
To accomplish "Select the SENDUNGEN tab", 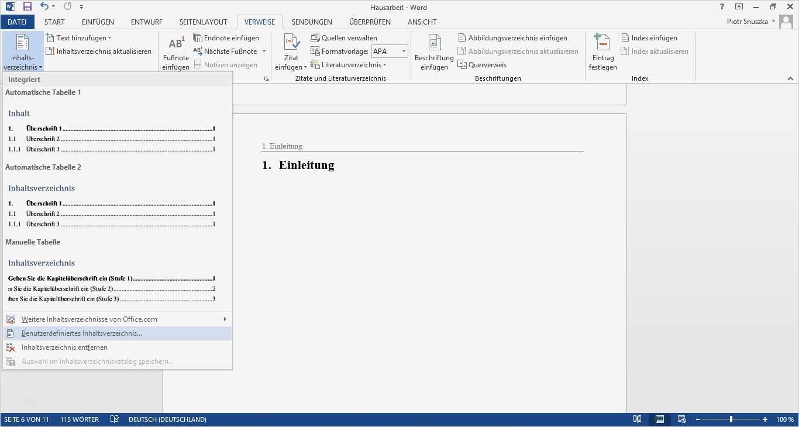I will (312, 22).
